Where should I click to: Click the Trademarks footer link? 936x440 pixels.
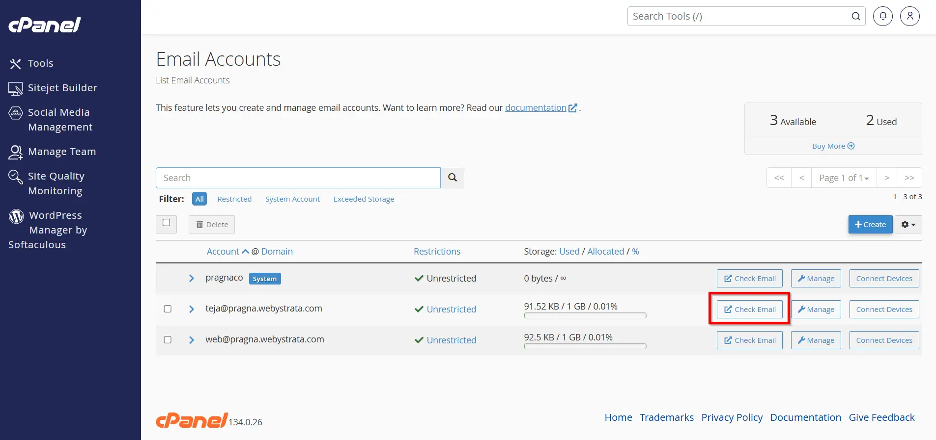[667, 417]
